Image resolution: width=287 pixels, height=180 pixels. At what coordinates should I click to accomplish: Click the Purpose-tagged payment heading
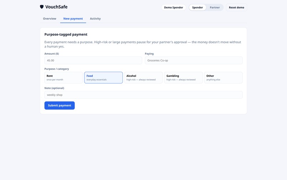point(66,34)
